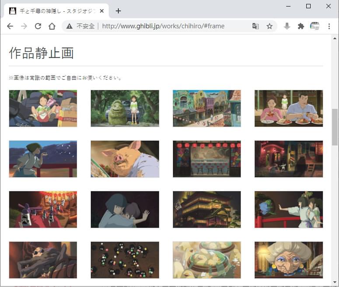Open still of masked spirits procession
339x287 pixels.
(x=43, y=209)
